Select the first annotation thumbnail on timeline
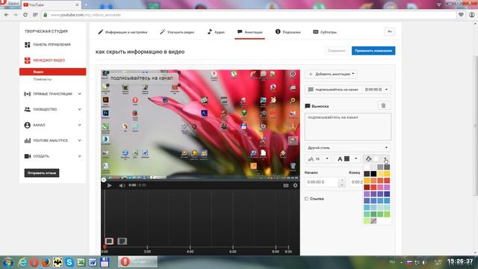The height and width of the screenshot is (269, 478). [x=109, y=241]
